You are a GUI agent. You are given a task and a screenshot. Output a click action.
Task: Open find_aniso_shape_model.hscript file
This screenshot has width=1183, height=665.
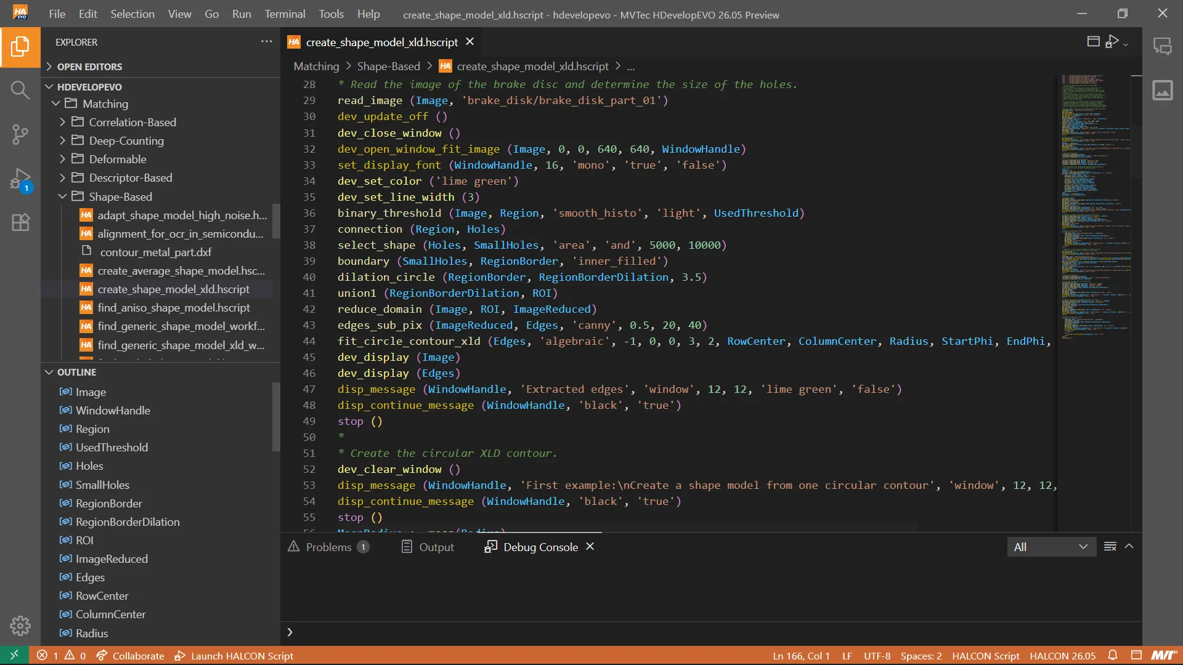click(173, 307)
